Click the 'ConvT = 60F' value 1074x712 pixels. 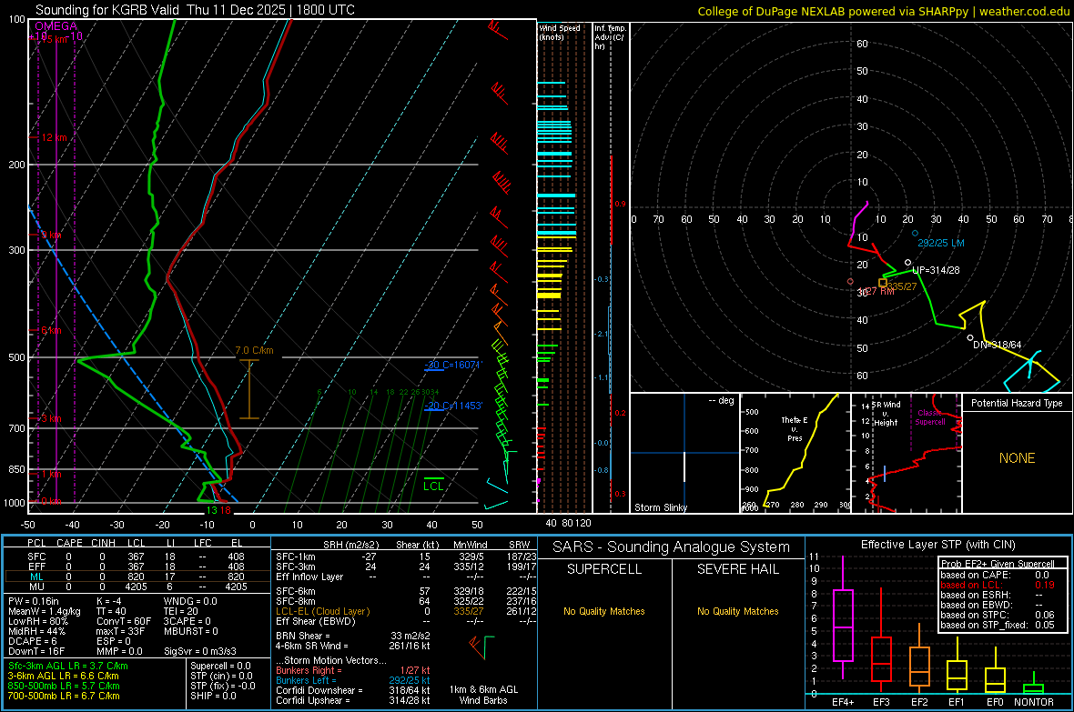point(124,622)
